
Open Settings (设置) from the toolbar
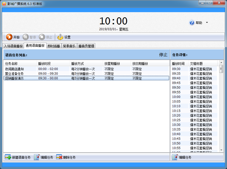pyautogui.click(x=60, y=37)
